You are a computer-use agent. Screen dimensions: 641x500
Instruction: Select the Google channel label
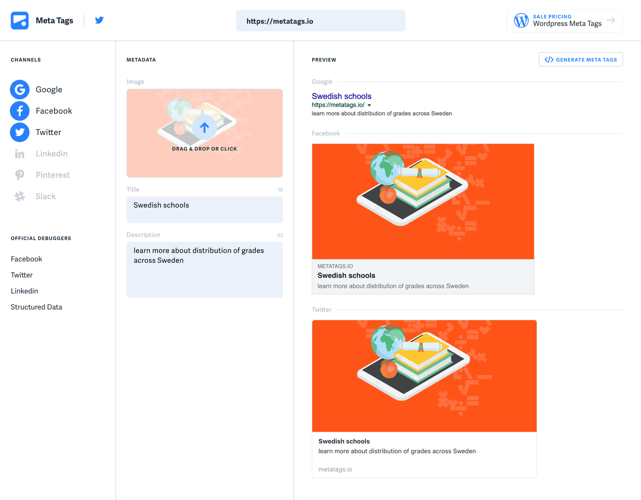(x=49, y=89)
